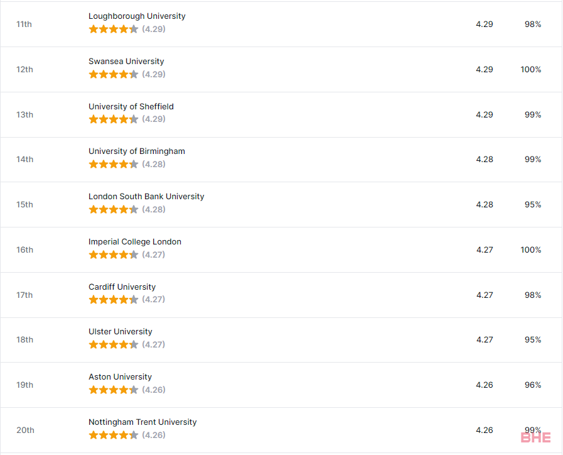Screen dimensions: 563x455
Task: Click the pink BHE watermark logo
Action: pyautogui.click(x=536, y=437)
